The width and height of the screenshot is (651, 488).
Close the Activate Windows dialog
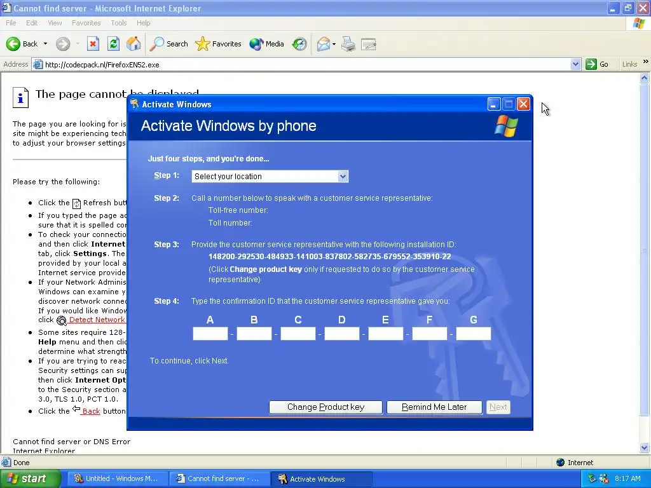pos(524,104)
